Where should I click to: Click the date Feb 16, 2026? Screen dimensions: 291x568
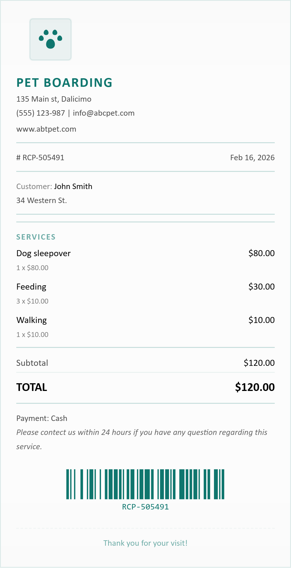[x=252, y=158]
